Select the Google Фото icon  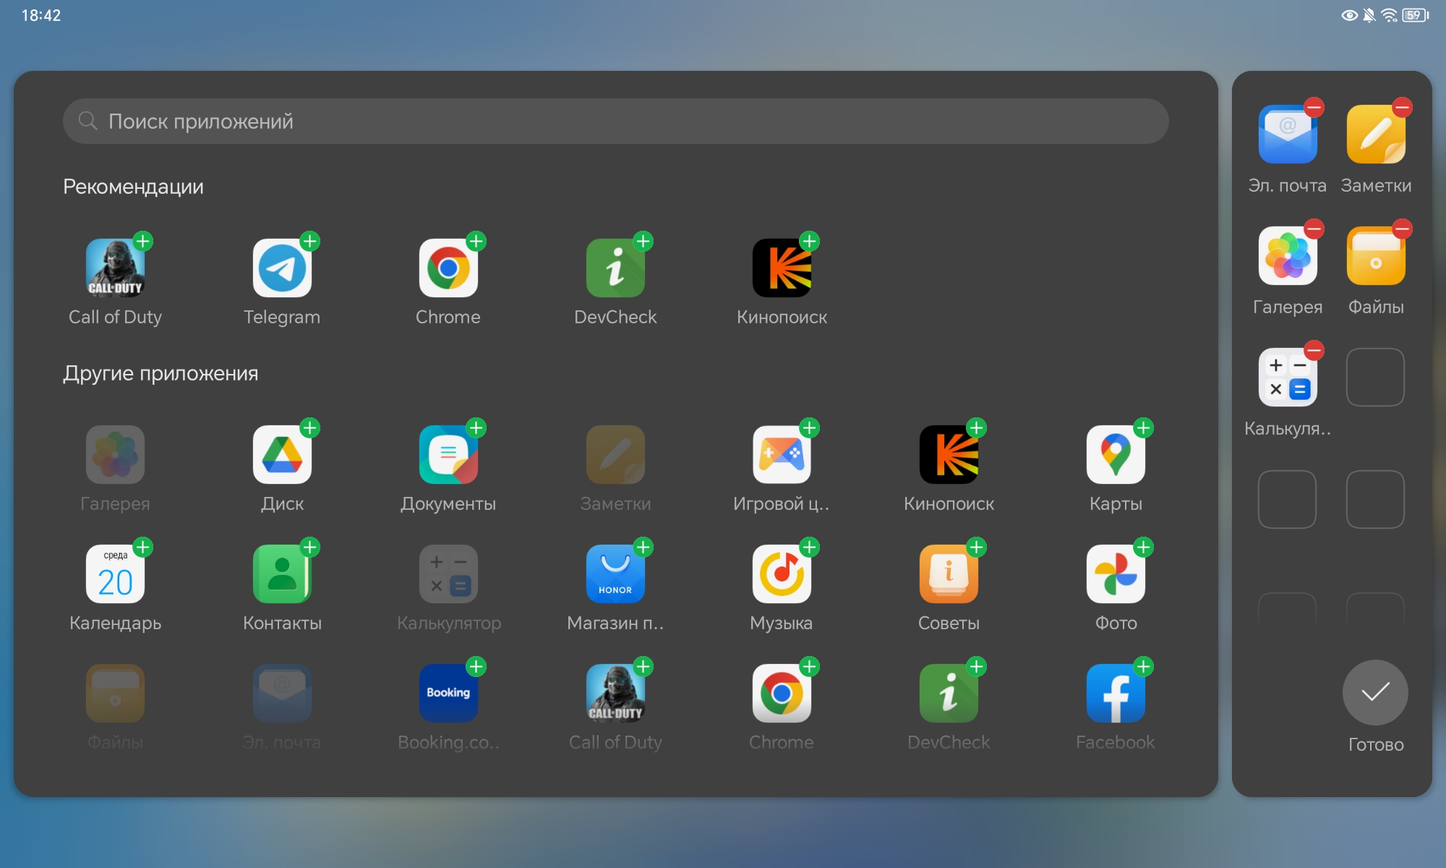click(x=1116, y=574)
